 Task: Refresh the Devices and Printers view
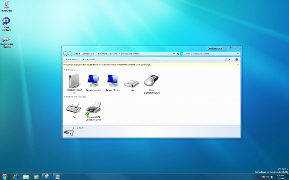[178, 54]
